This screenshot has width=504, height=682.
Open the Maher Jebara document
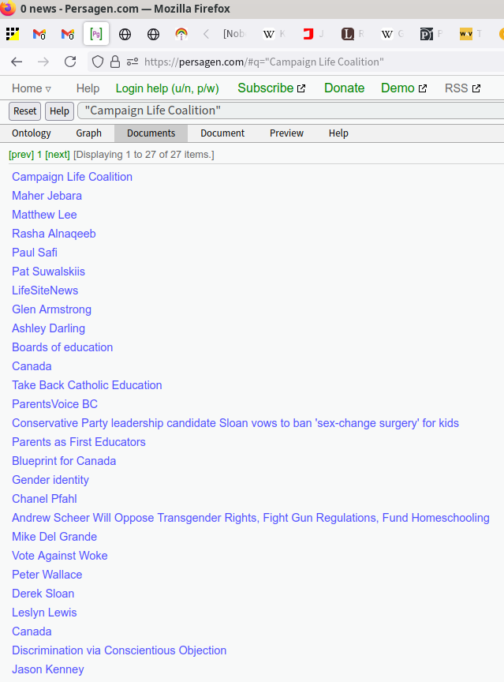click(x=47, y=196)
